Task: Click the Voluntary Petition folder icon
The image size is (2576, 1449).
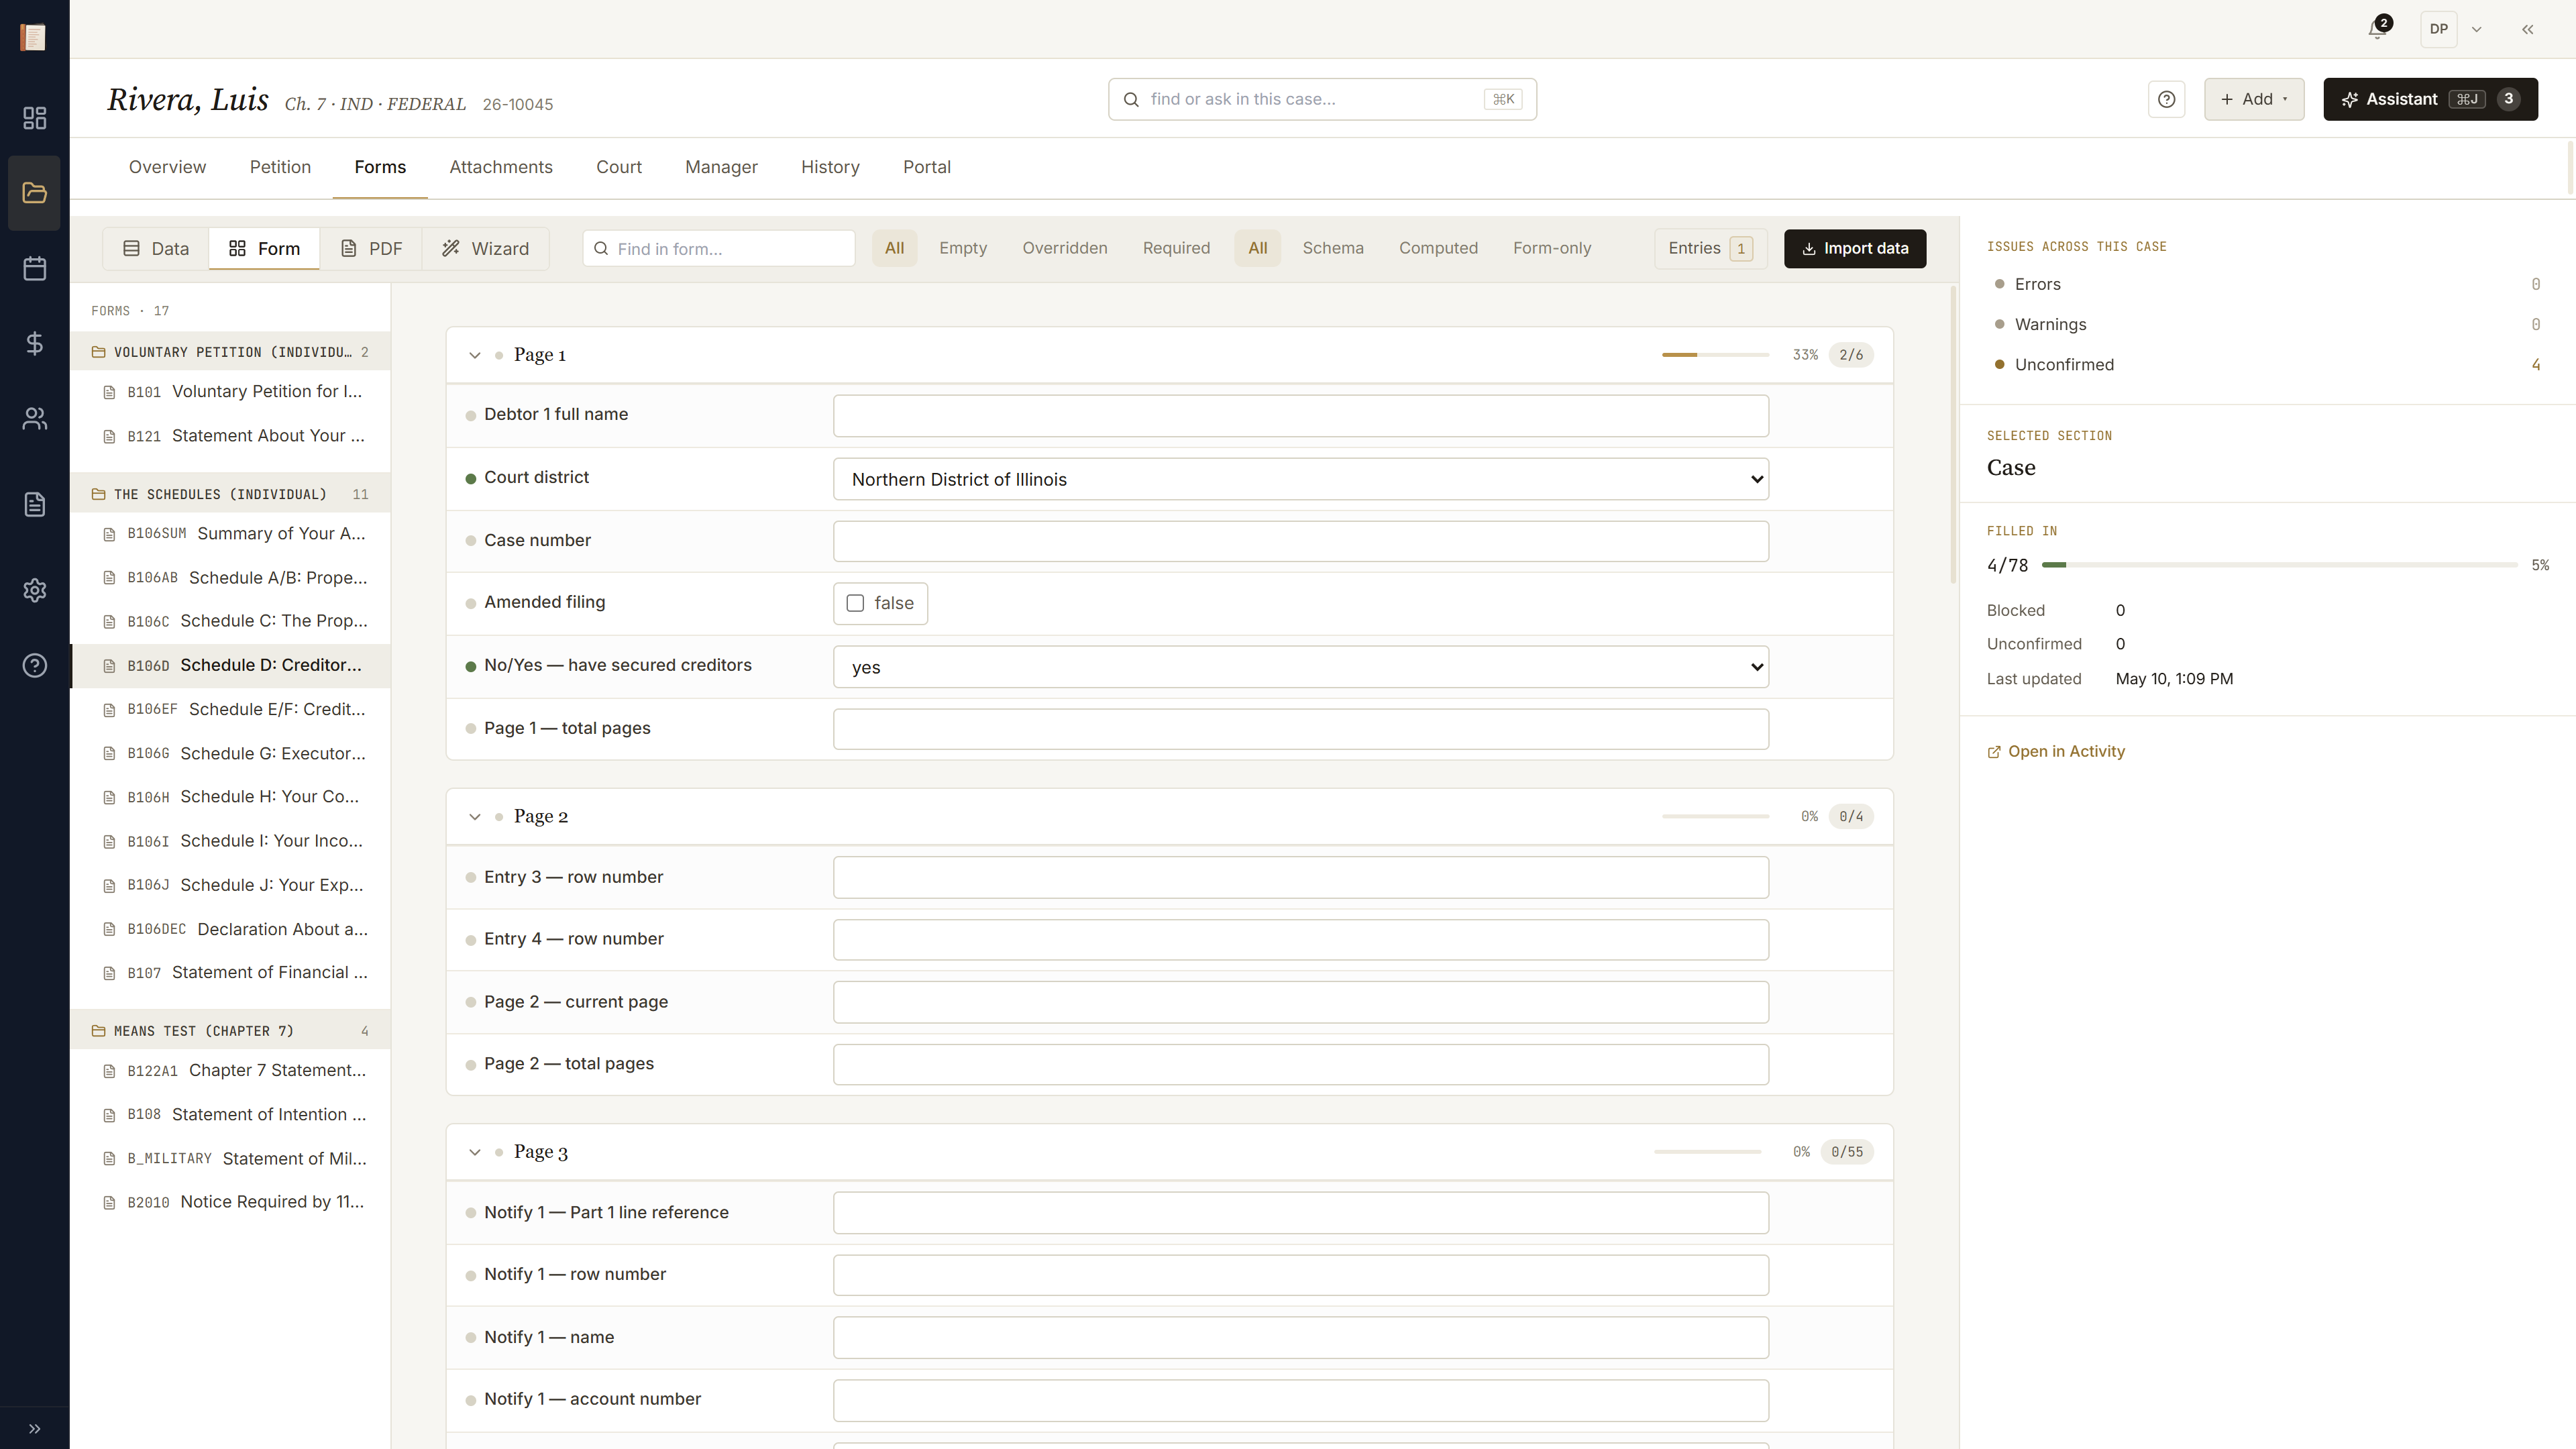Action: point(98,352)
